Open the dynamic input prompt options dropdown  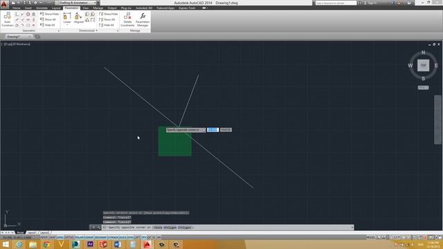[204, 130]
